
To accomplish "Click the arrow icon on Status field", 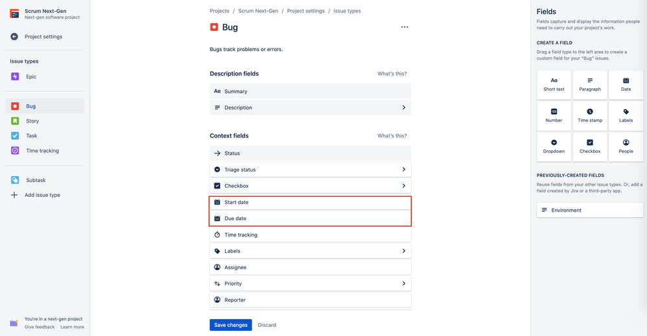I will tap(217, 153).
